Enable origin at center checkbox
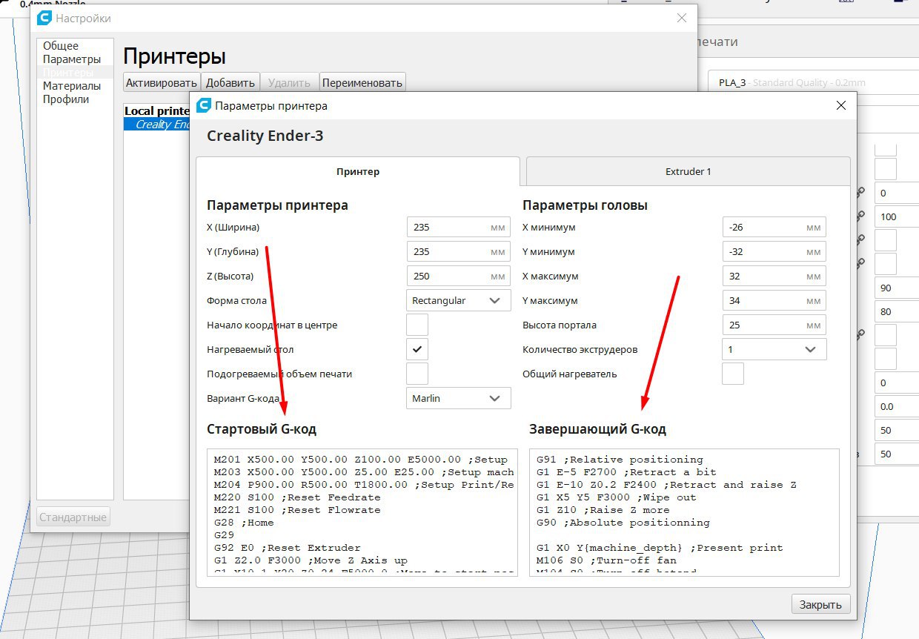 point(417,325)
